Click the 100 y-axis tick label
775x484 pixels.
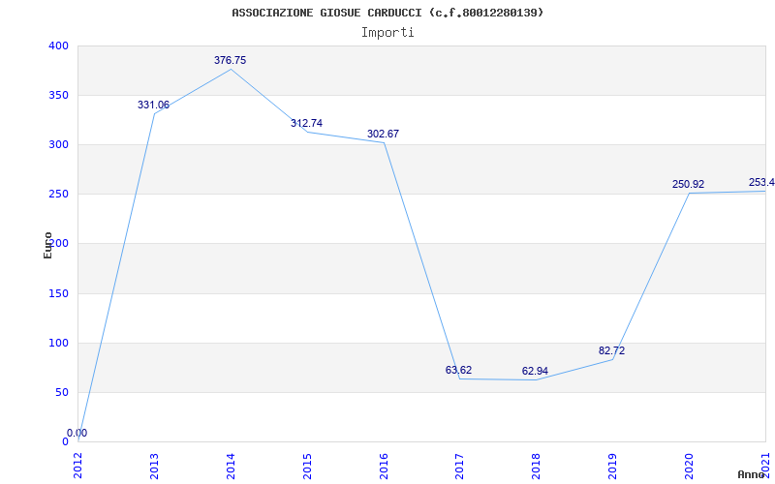coord(58,344)
